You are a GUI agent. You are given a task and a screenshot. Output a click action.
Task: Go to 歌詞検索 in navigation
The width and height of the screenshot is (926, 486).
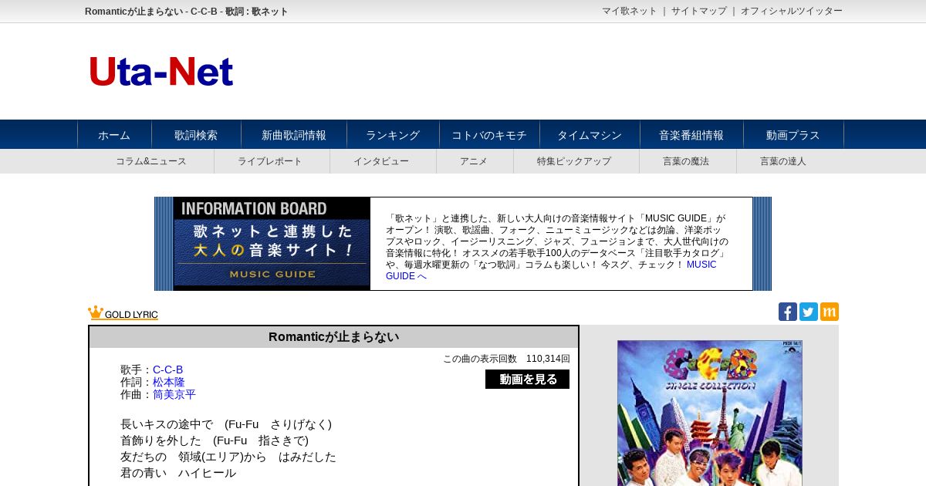[x=196, y=135]
